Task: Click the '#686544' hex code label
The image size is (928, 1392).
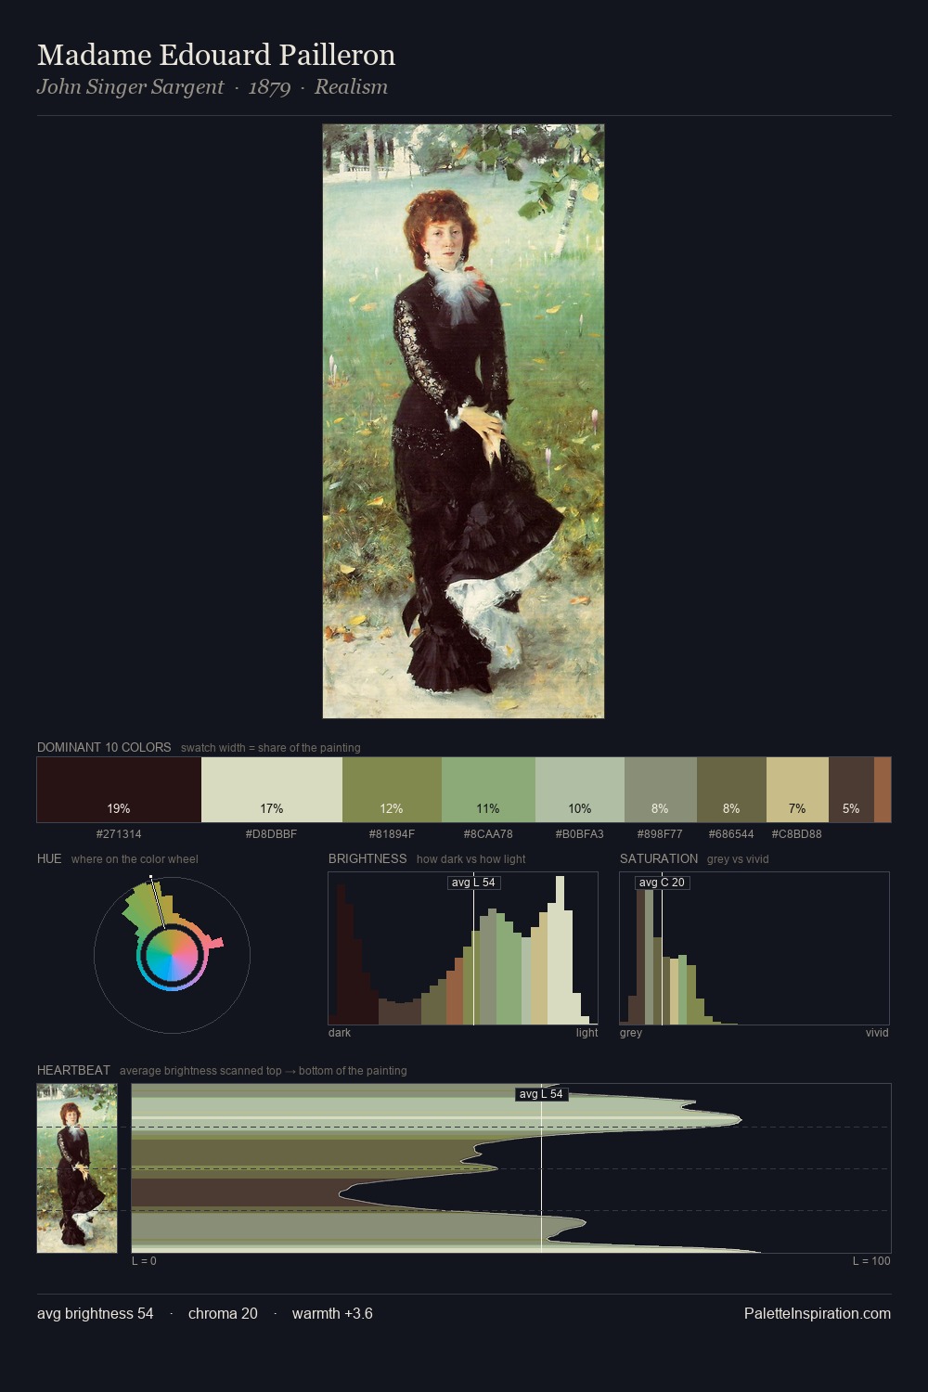Action: [x=731, y=834]
